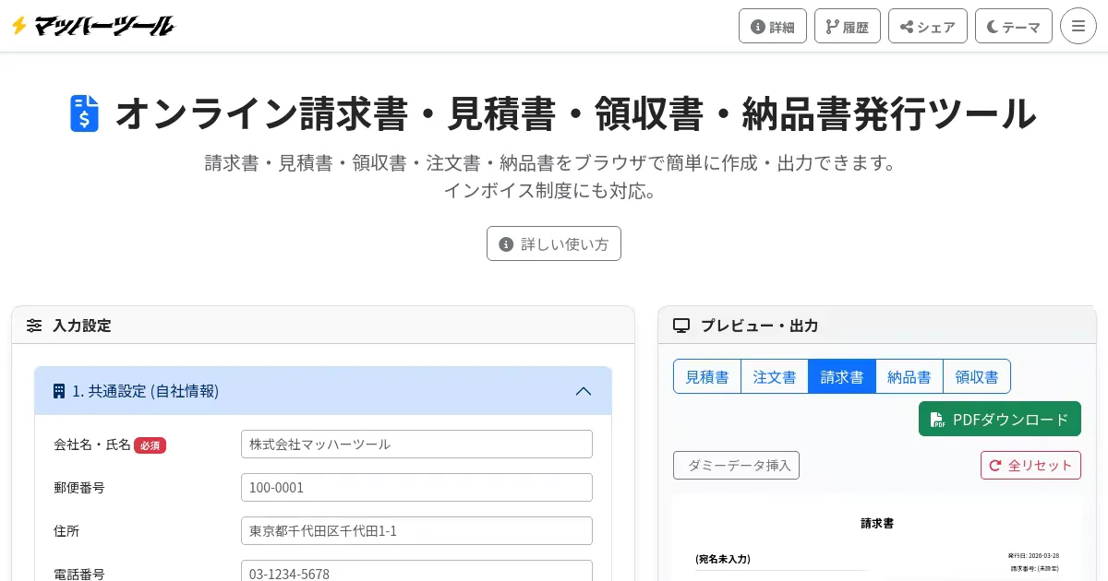This screenshot has width=1108, height=581.
Task: Download PDF with PDFダウンロード button
Action: (x=999, y=419)
